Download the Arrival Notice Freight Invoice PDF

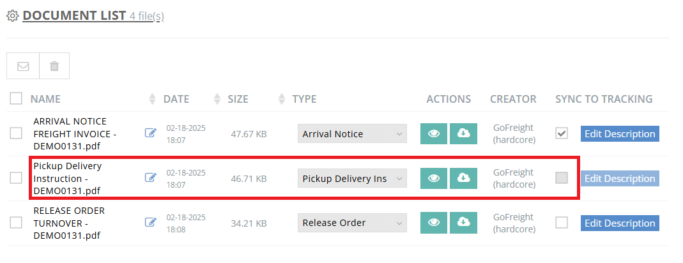[x=464, y=133]
